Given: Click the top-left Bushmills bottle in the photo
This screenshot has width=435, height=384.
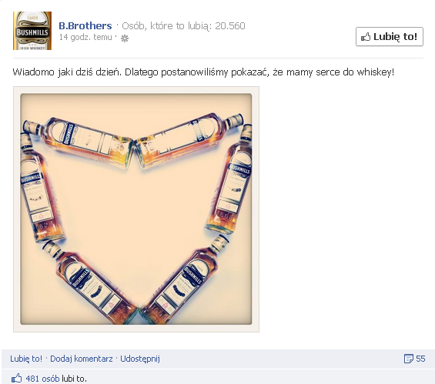Looking at the screenshot, I should pos(79,142).
